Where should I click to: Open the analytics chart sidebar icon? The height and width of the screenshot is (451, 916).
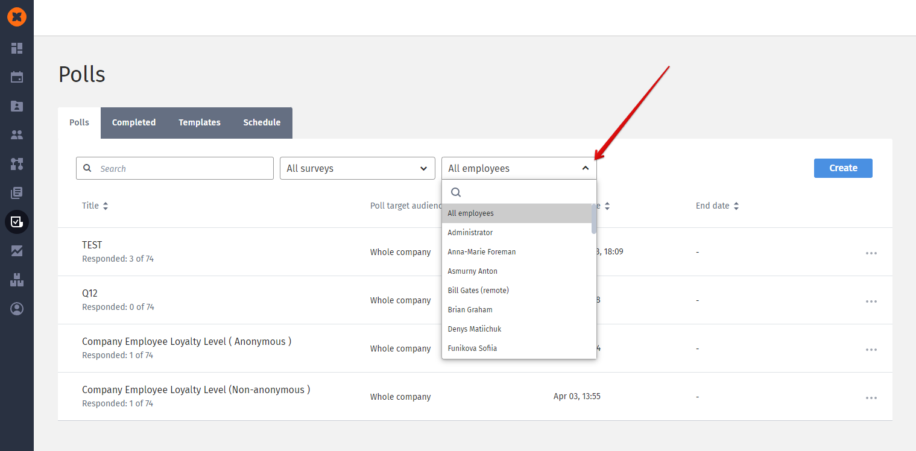point(17,251)
